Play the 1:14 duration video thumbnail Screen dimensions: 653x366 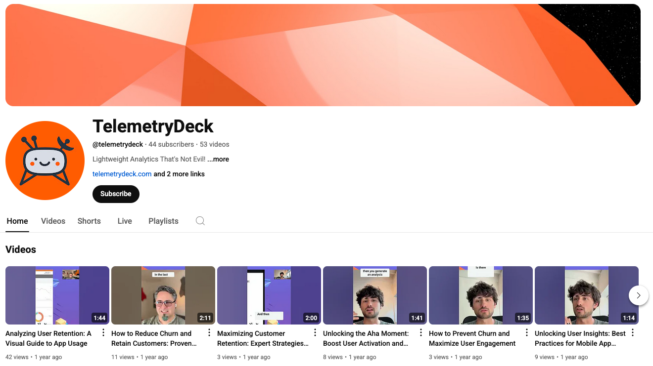pos(587,295)
